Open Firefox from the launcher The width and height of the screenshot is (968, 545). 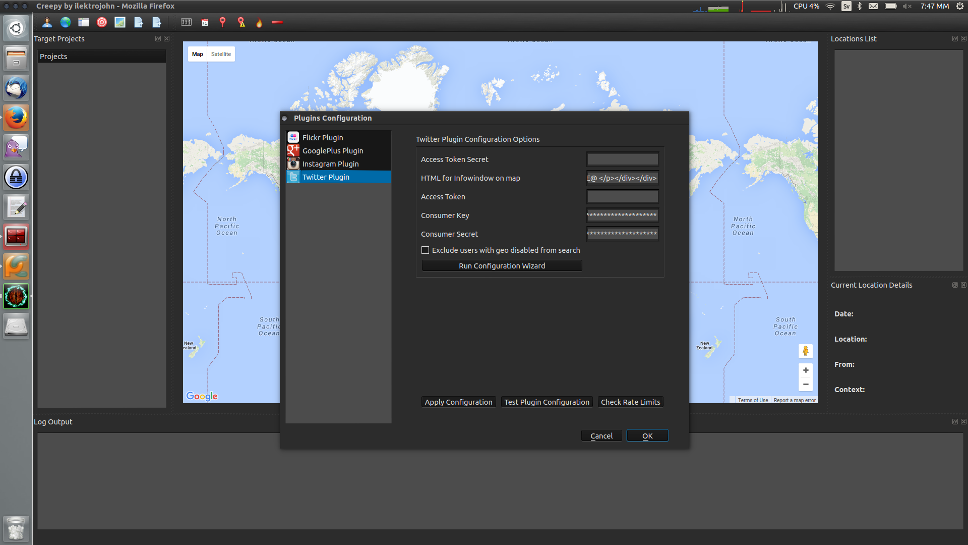[16, 118]
